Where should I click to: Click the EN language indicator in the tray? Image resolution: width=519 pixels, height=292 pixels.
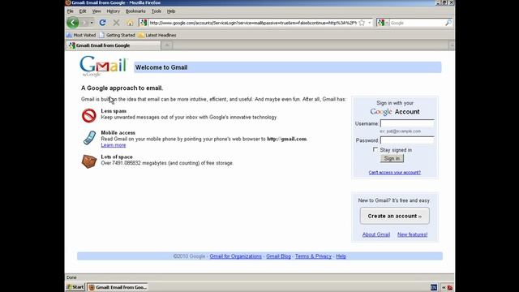434,287
